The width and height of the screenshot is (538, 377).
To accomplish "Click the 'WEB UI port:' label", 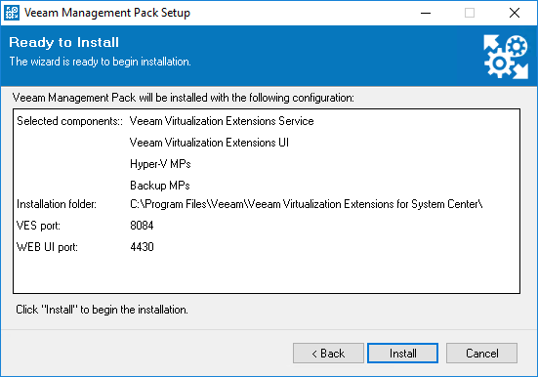I will [x=47, y=247].
